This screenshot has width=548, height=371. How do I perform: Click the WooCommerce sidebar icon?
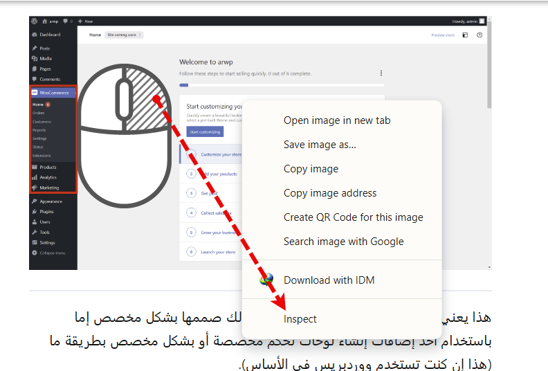tap(35, 93)
